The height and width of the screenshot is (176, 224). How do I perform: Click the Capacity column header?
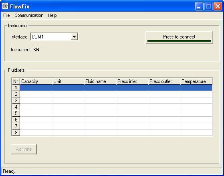(x=36, y=81)
